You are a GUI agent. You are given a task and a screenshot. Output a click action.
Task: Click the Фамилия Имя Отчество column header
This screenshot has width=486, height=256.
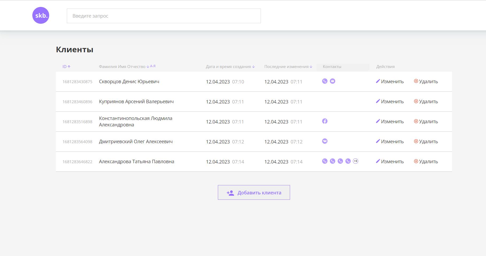click(x=122, y=66)
